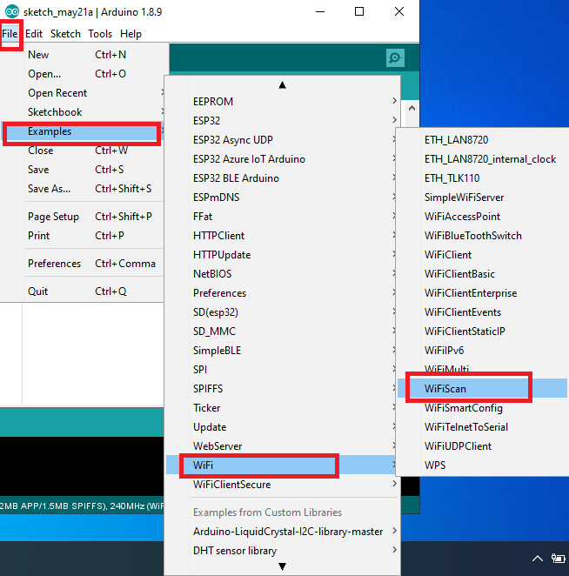This screenshot has width=569, height=576.
Task: Expand SD(esp32) examples
Action: click(x=281, y=312)
